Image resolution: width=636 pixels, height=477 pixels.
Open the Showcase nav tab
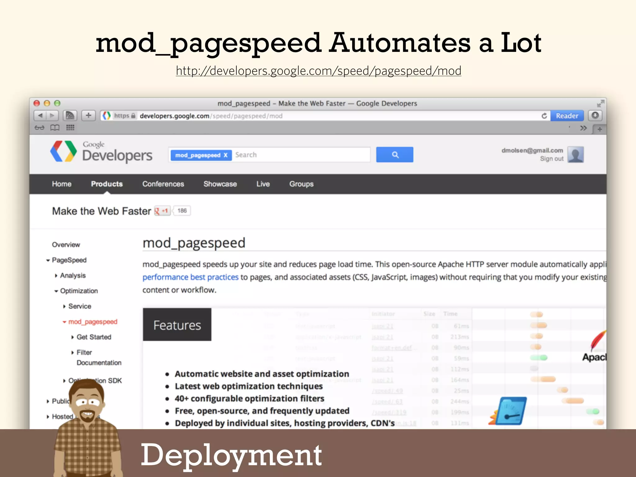pos(220,184)
